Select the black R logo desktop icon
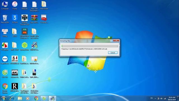Image resolution: width=179 pixels, height=101 pixels. click(15, 88)
